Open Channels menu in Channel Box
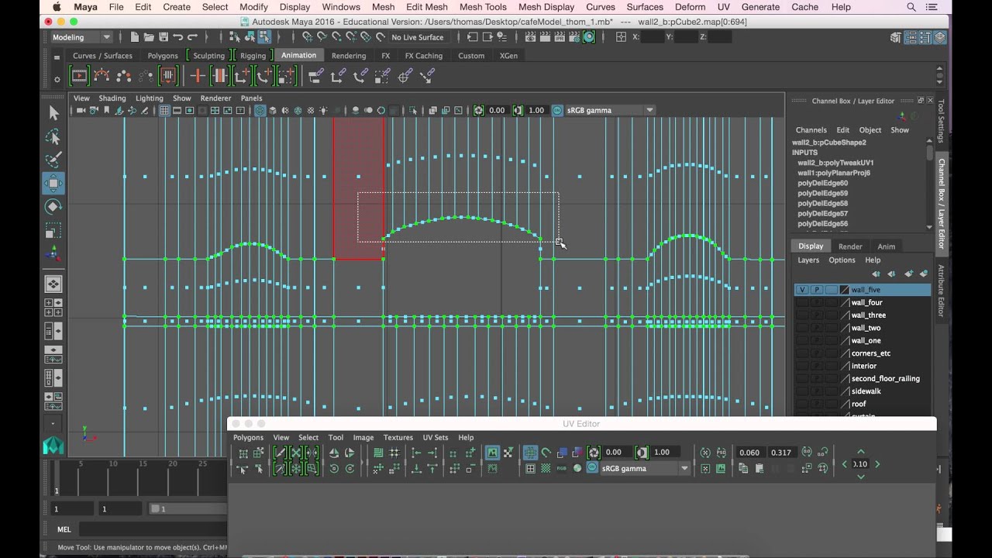Image resolution: width=992 pixels, height=558 pixels. tap(811, 130)
